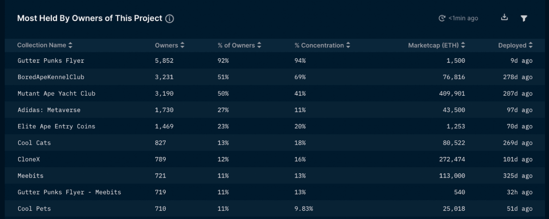549x219 pixels.
Task: Select BoredApeKennelClub collection row
Action: coord(51,77)
